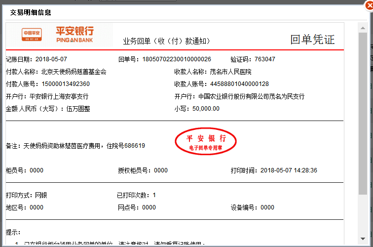Screen dimensions: 373x247
Task: Click the 打印方式 value 网银
Action: click(x=41, y=195)
